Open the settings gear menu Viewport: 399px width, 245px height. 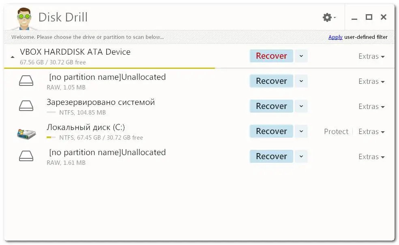point(329,17)
